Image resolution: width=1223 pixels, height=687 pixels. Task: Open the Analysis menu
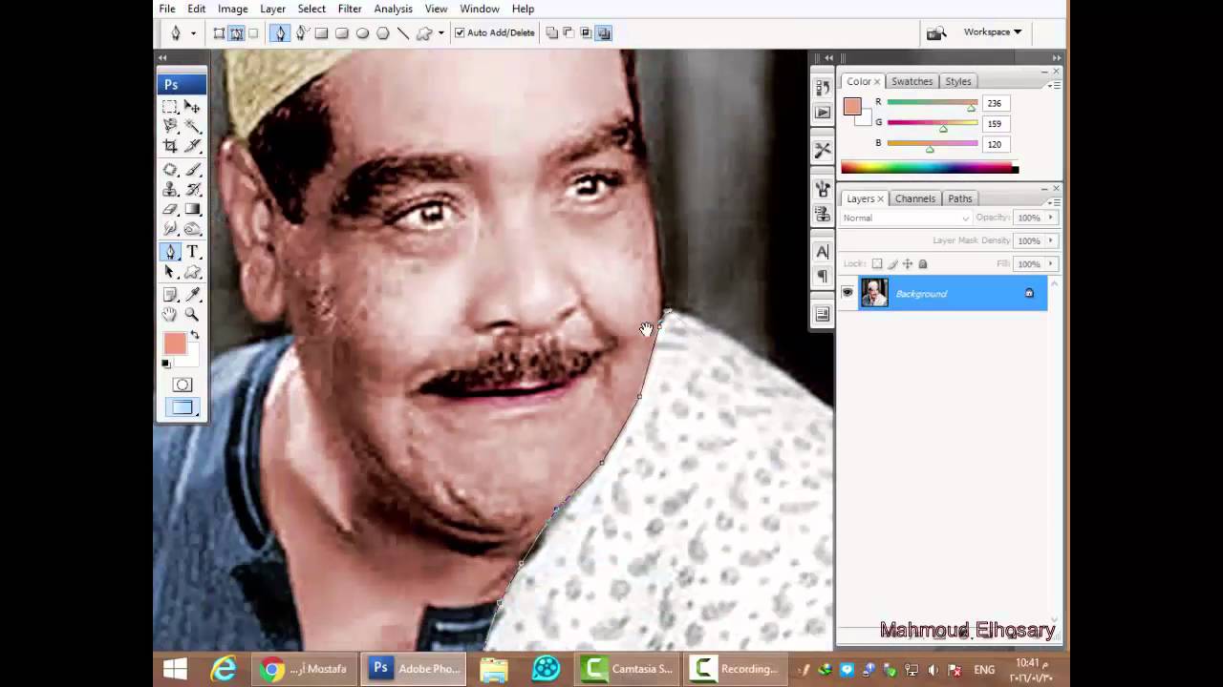tap(393, 9)
